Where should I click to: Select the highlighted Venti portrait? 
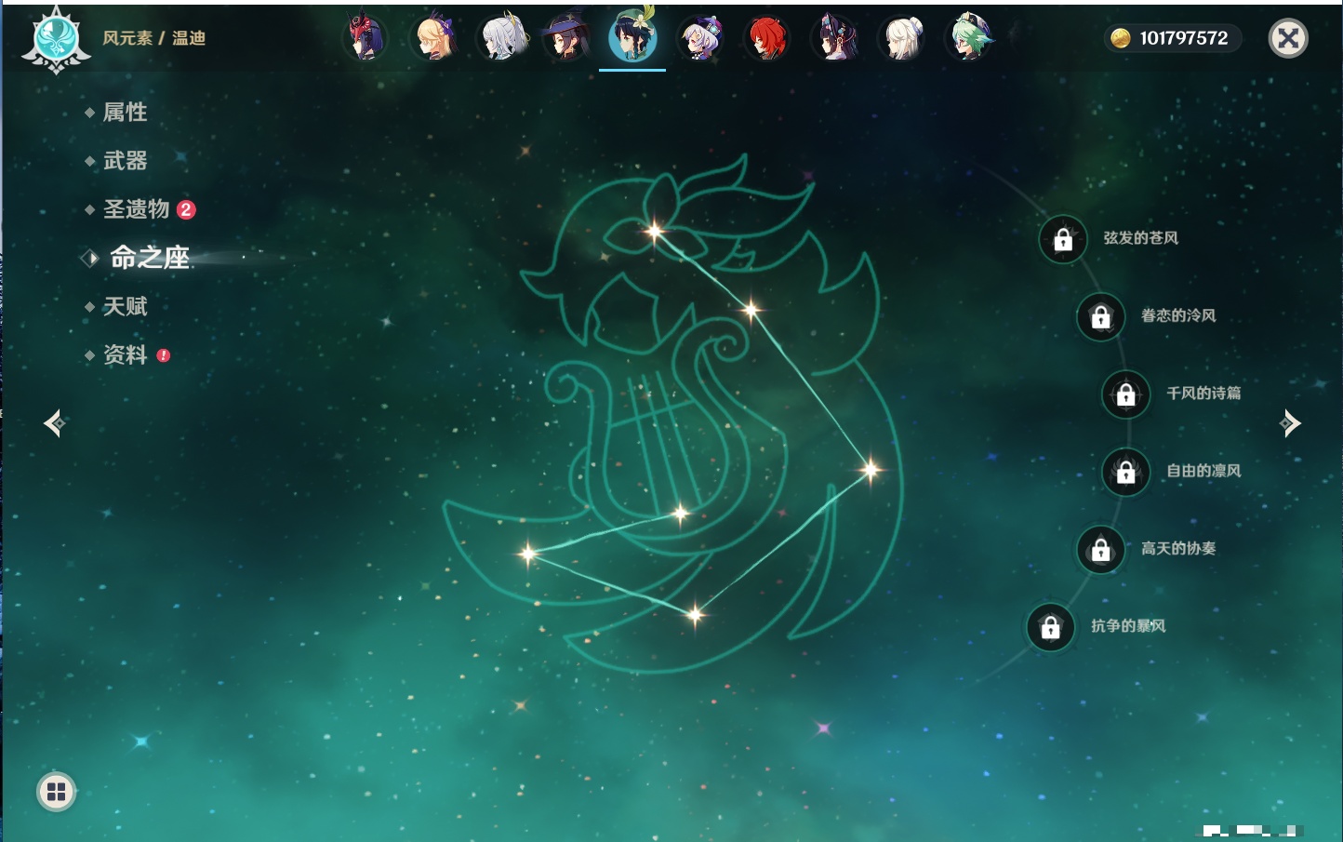click(632, 37)
